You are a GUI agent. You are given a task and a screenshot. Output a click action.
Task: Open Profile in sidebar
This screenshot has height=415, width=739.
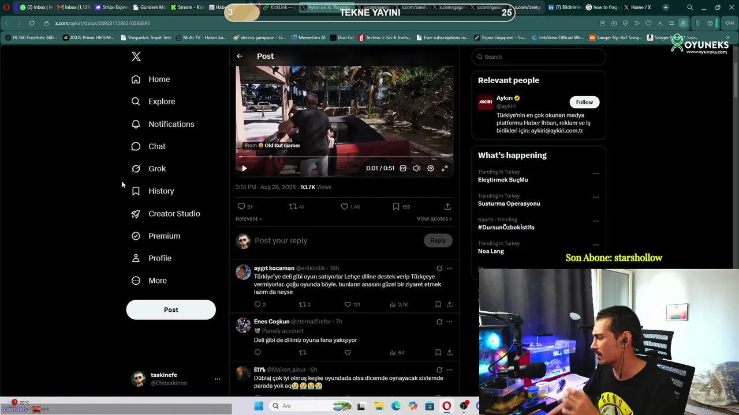151,258
